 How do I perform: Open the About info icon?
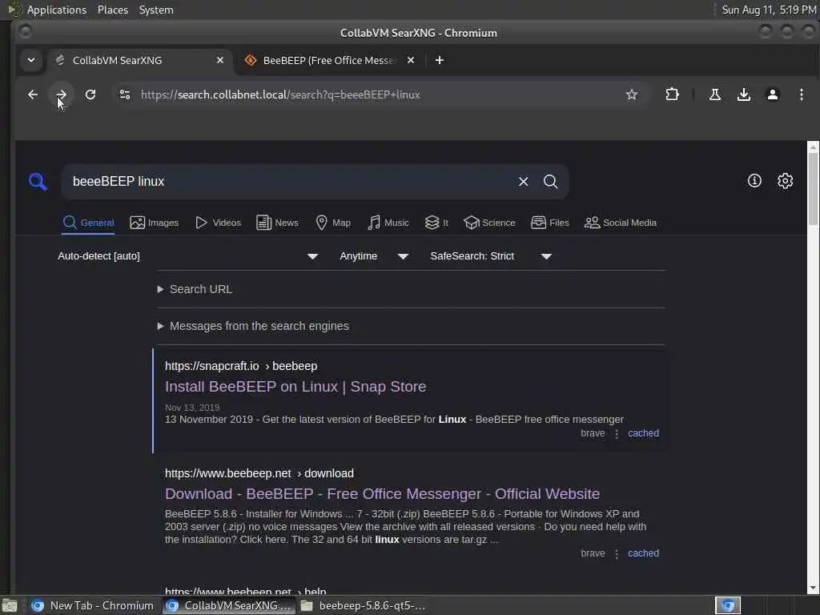click(x=754, y=181)
